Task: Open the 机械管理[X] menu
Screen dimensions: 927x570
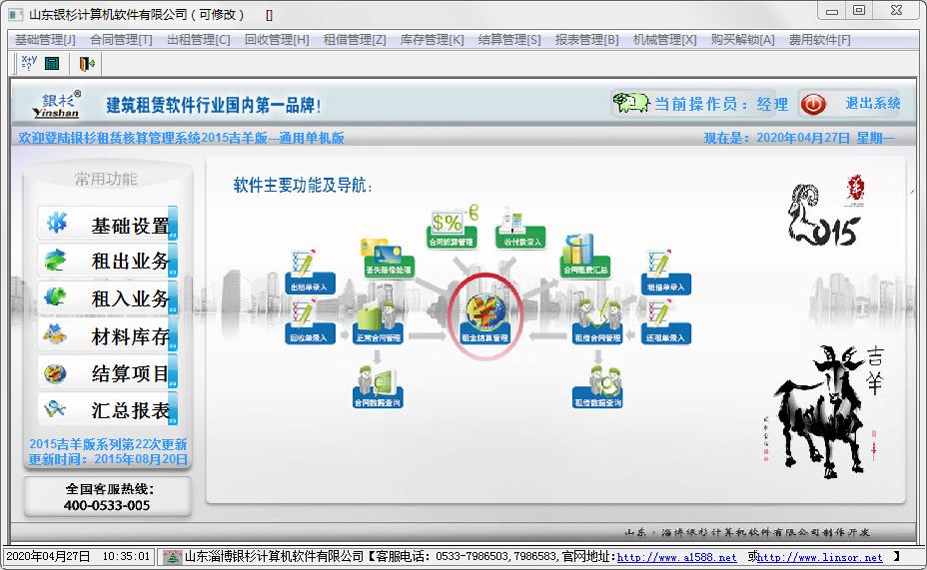Action: pyautogui.click(x=665, y=40)
